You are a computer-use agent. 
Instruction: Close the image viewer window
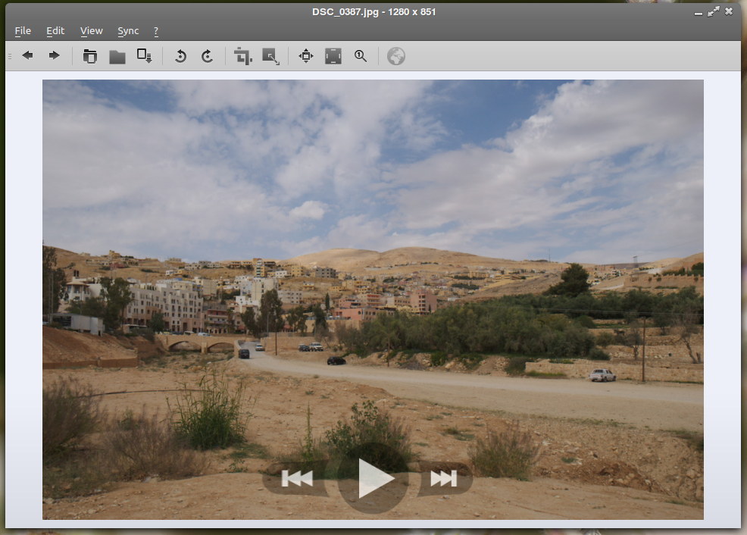pyautogui.click(x=729, y=11)
